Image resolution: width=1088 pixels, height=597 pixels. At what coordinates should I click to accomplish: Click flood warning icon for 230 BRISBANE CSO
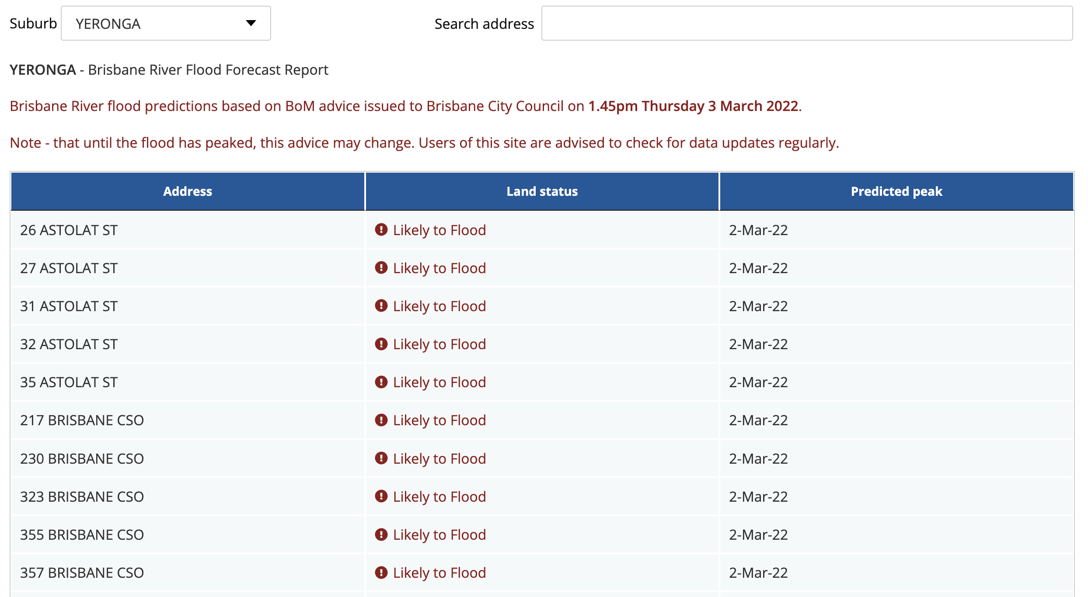(381, 458)
